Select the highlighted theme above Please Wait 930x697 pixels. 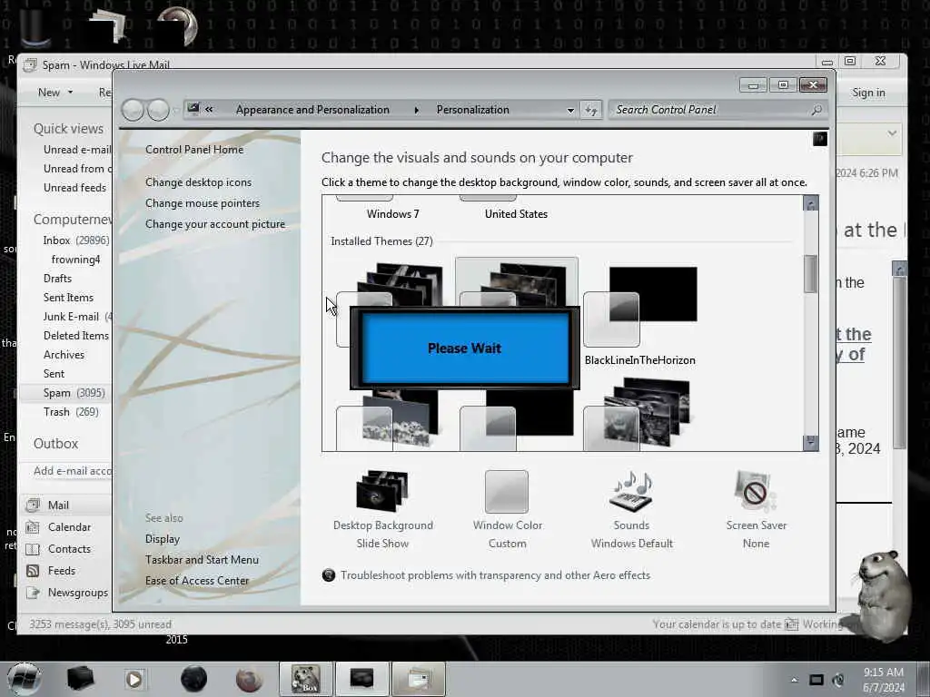click(516, 282)
